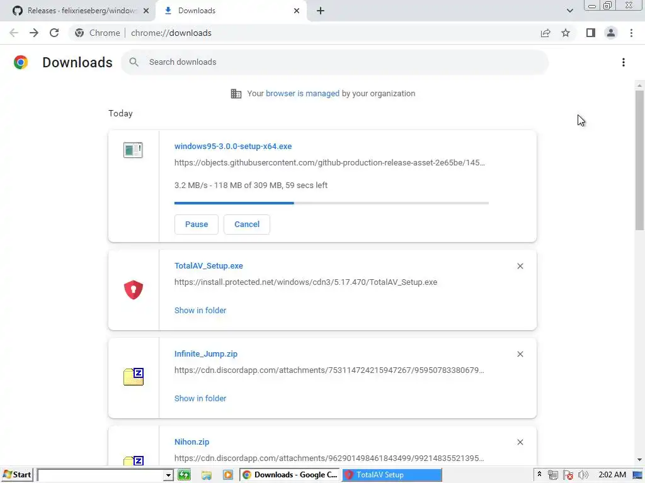Viewport: 645px width, 483px height.
Task: Close the Downloads tab
Action: pyautogui.click(x=297, y=11)
